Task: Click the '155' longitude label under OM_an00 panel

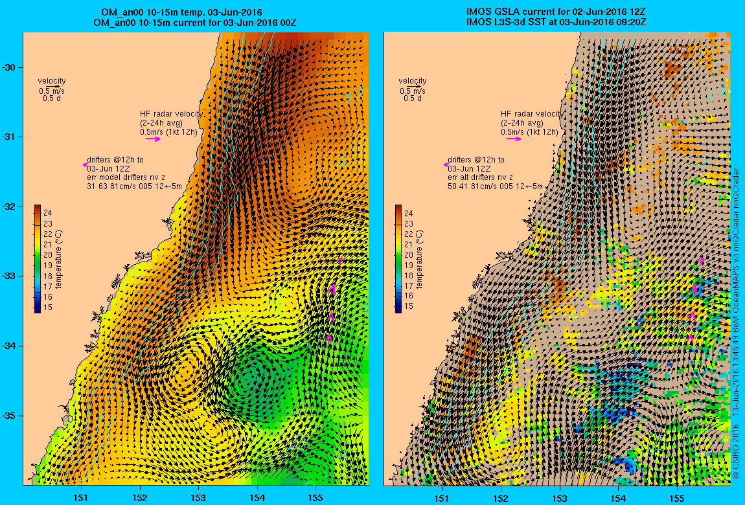Action: (315, 499)
